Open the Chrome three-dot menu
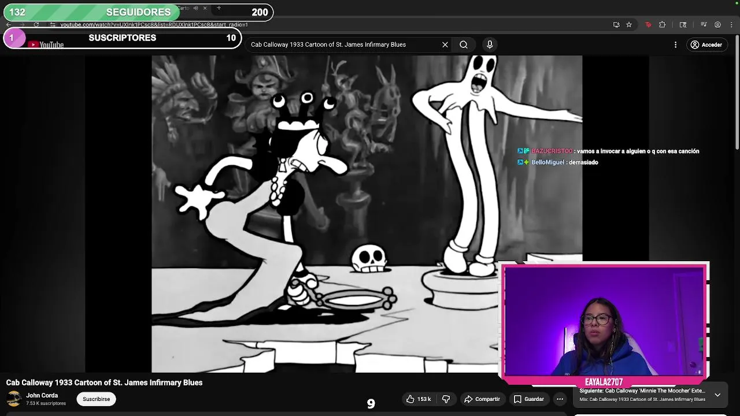 [x=731, y=25]
